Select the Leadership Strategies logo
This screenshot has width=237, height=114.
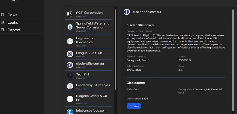point(70,86)
